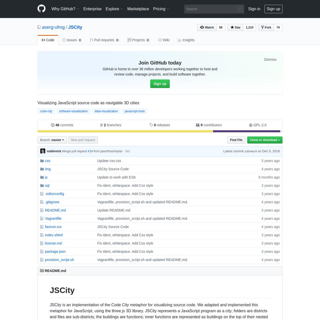This screenshot has width=320, height=320.
Task: Open the license.md file
Action: pos(53,243)
